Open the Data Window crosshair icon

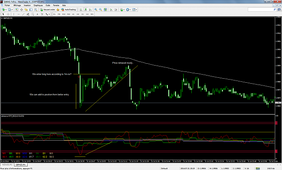(21, 9)
